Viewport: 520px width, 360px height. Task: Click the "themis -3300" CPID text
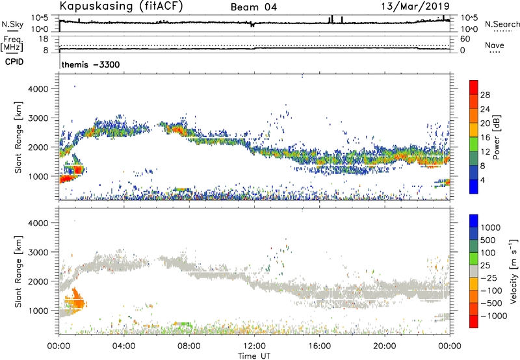(x=90, y=64)
